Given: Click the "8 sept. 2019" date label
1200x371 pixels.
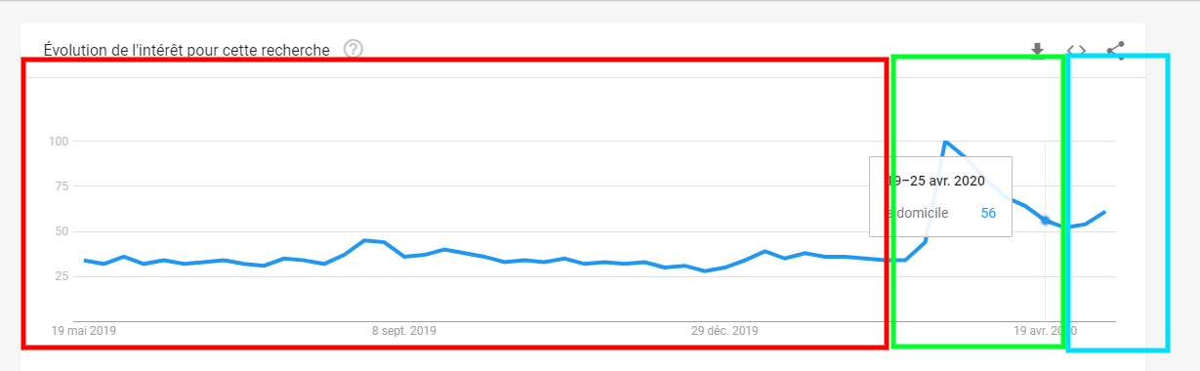Looking at the screenshot, I should click(404, 331).
